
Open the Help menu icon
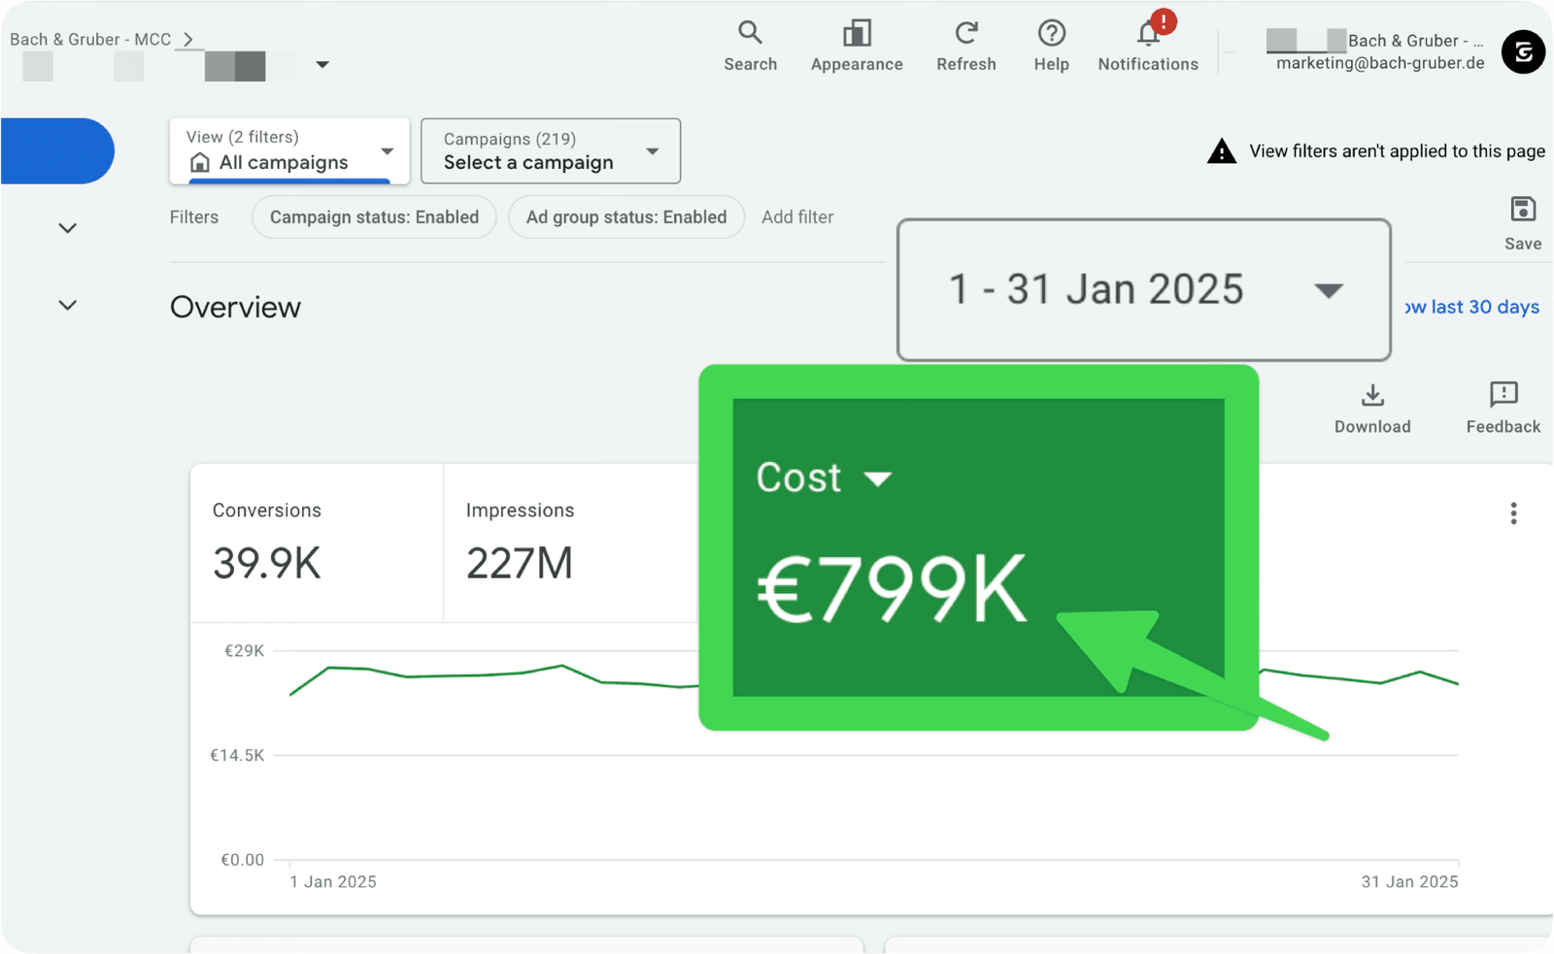point(1051,33)
